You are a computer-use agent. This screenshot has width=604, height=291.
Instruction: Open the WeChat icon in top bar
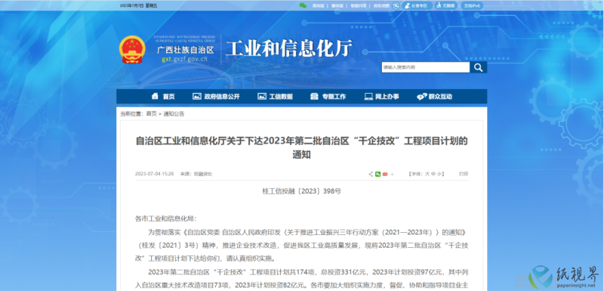click(304, 5)
